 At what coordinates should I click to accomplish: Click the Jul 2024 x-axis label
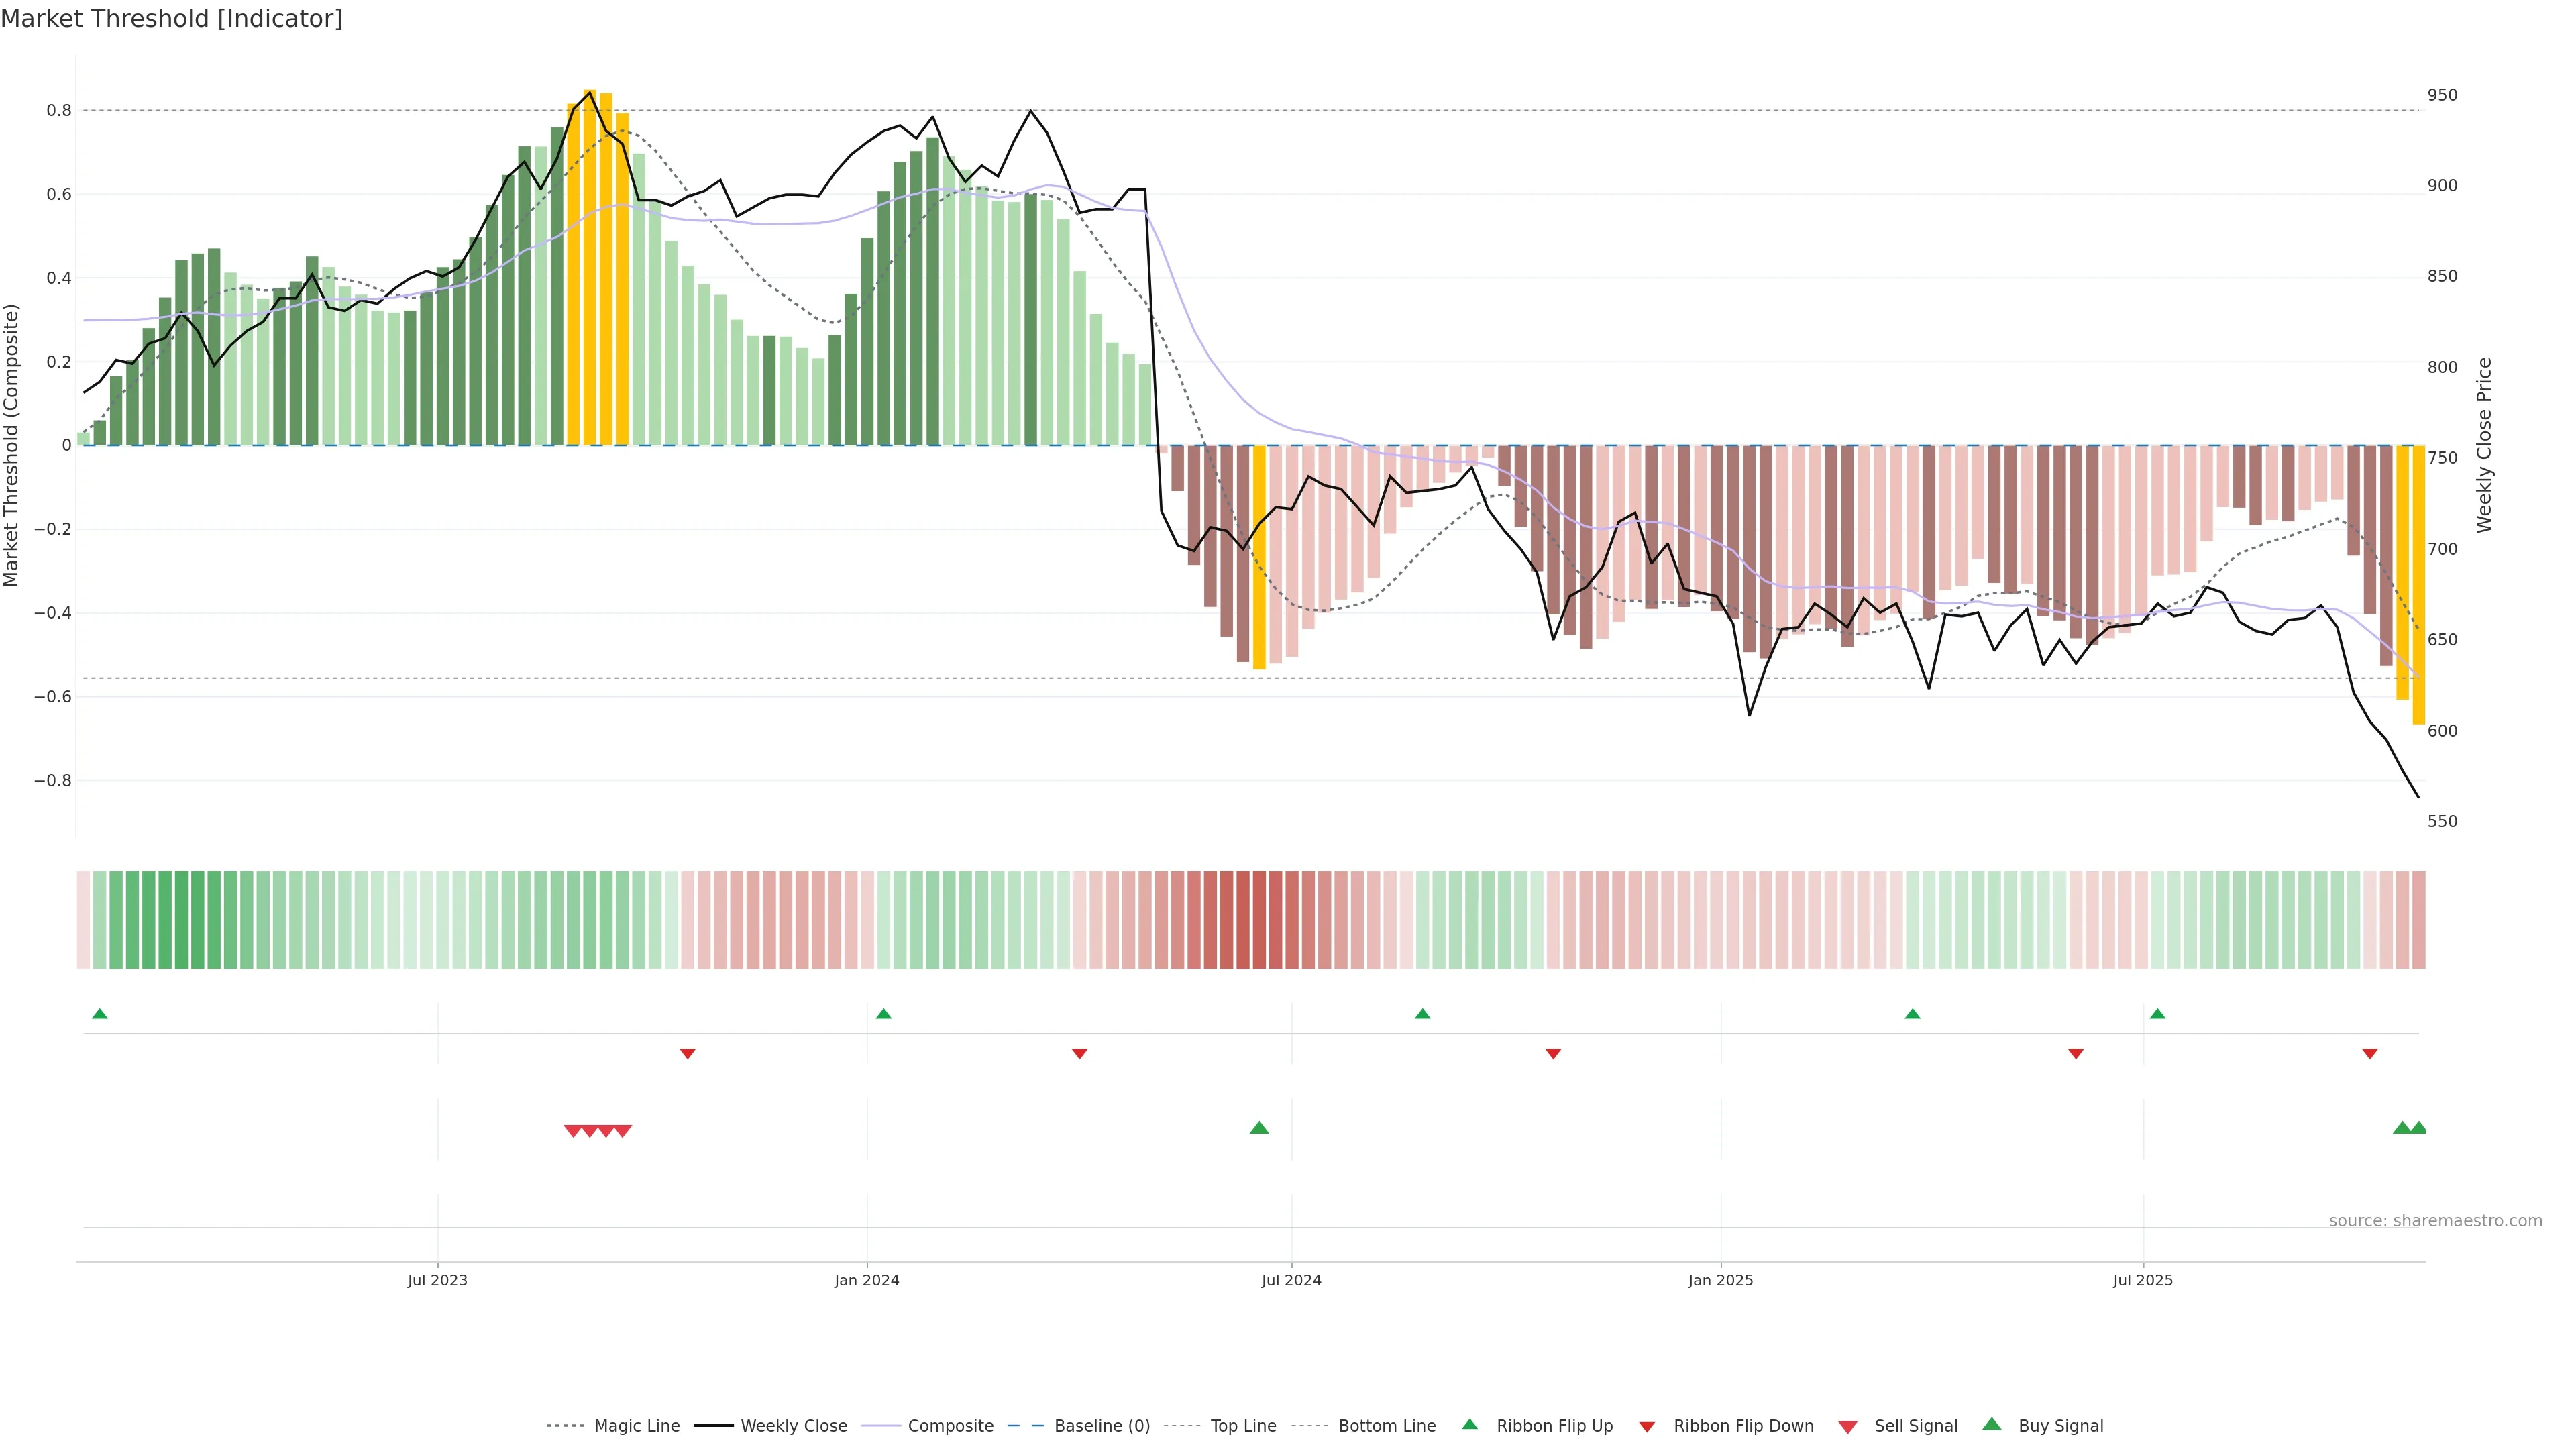tap(1291, 1280)
